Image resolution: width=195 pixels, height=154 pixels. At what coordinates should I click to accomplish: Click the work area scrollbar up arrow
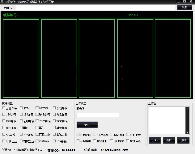[187, 108]
